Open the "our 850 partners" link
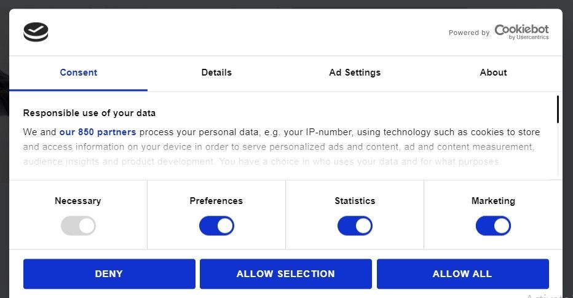 98,132
